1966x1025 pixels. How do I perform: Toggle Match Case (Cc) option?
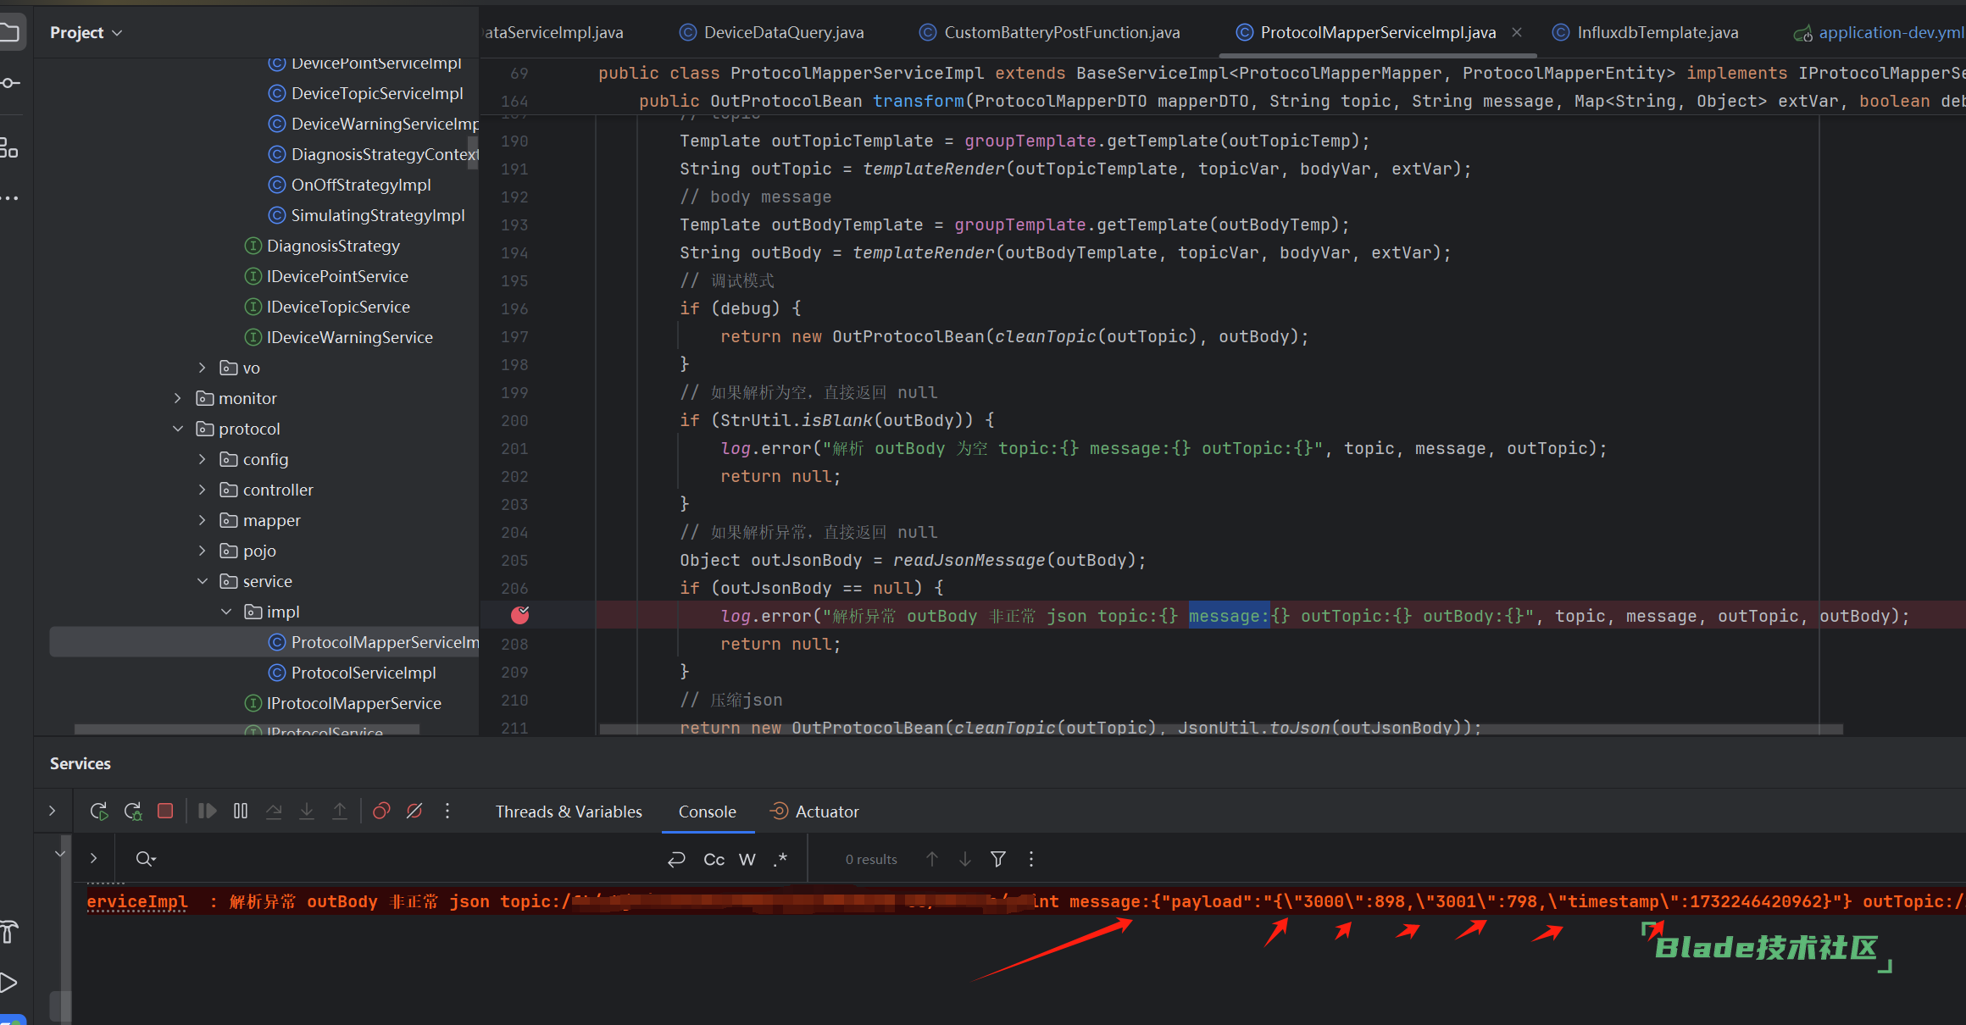point(714,859)
